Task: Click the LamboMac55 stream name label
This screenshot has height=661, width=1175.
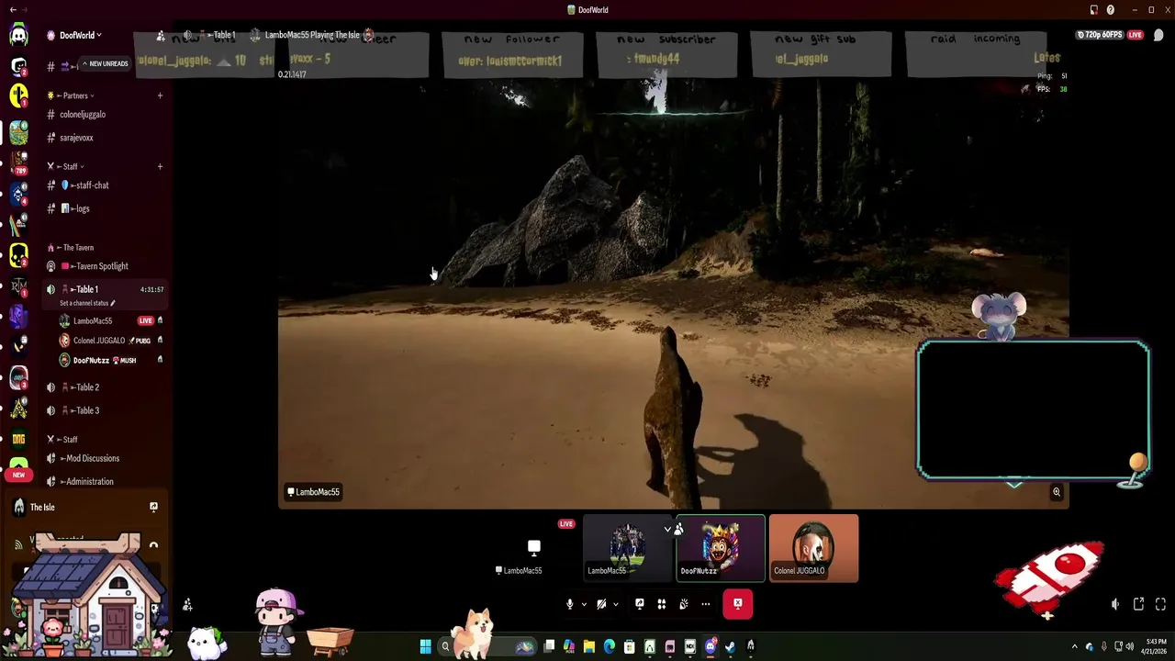Action: [314, 492]
